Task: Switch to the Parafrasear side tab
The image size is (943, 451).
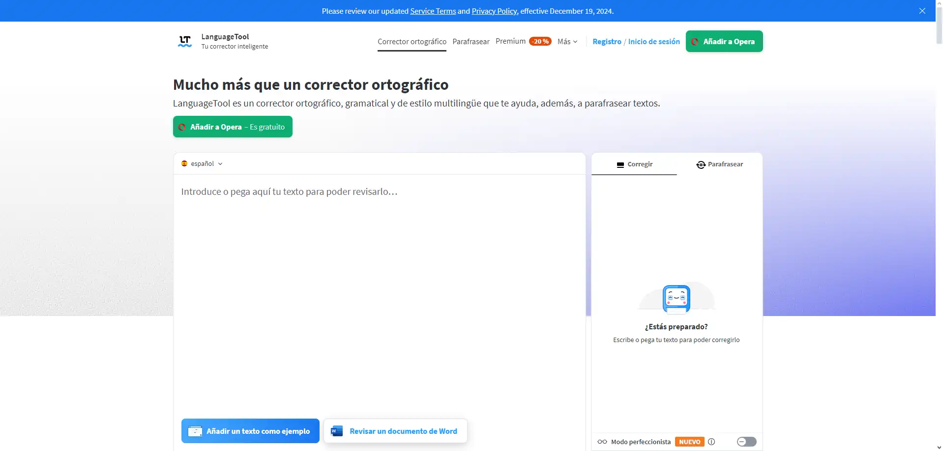Action: [720, 164]
